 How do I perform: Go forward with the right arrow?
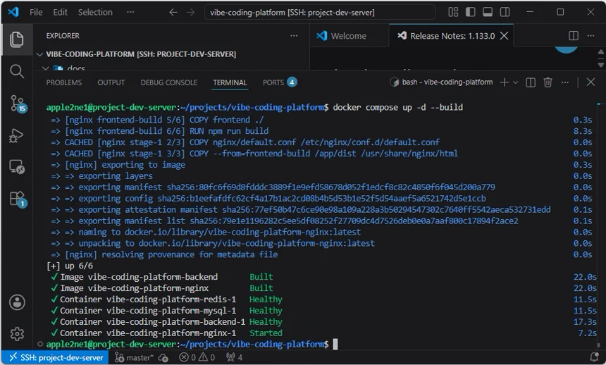190,13
